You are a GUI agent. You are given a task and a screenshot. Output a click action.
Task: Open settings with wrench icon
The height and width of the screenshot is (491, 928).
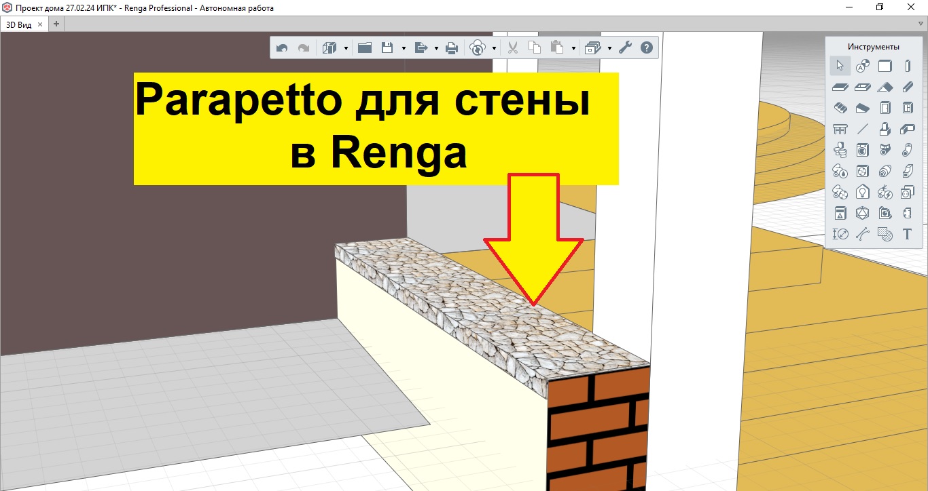[x=625, y=48]
